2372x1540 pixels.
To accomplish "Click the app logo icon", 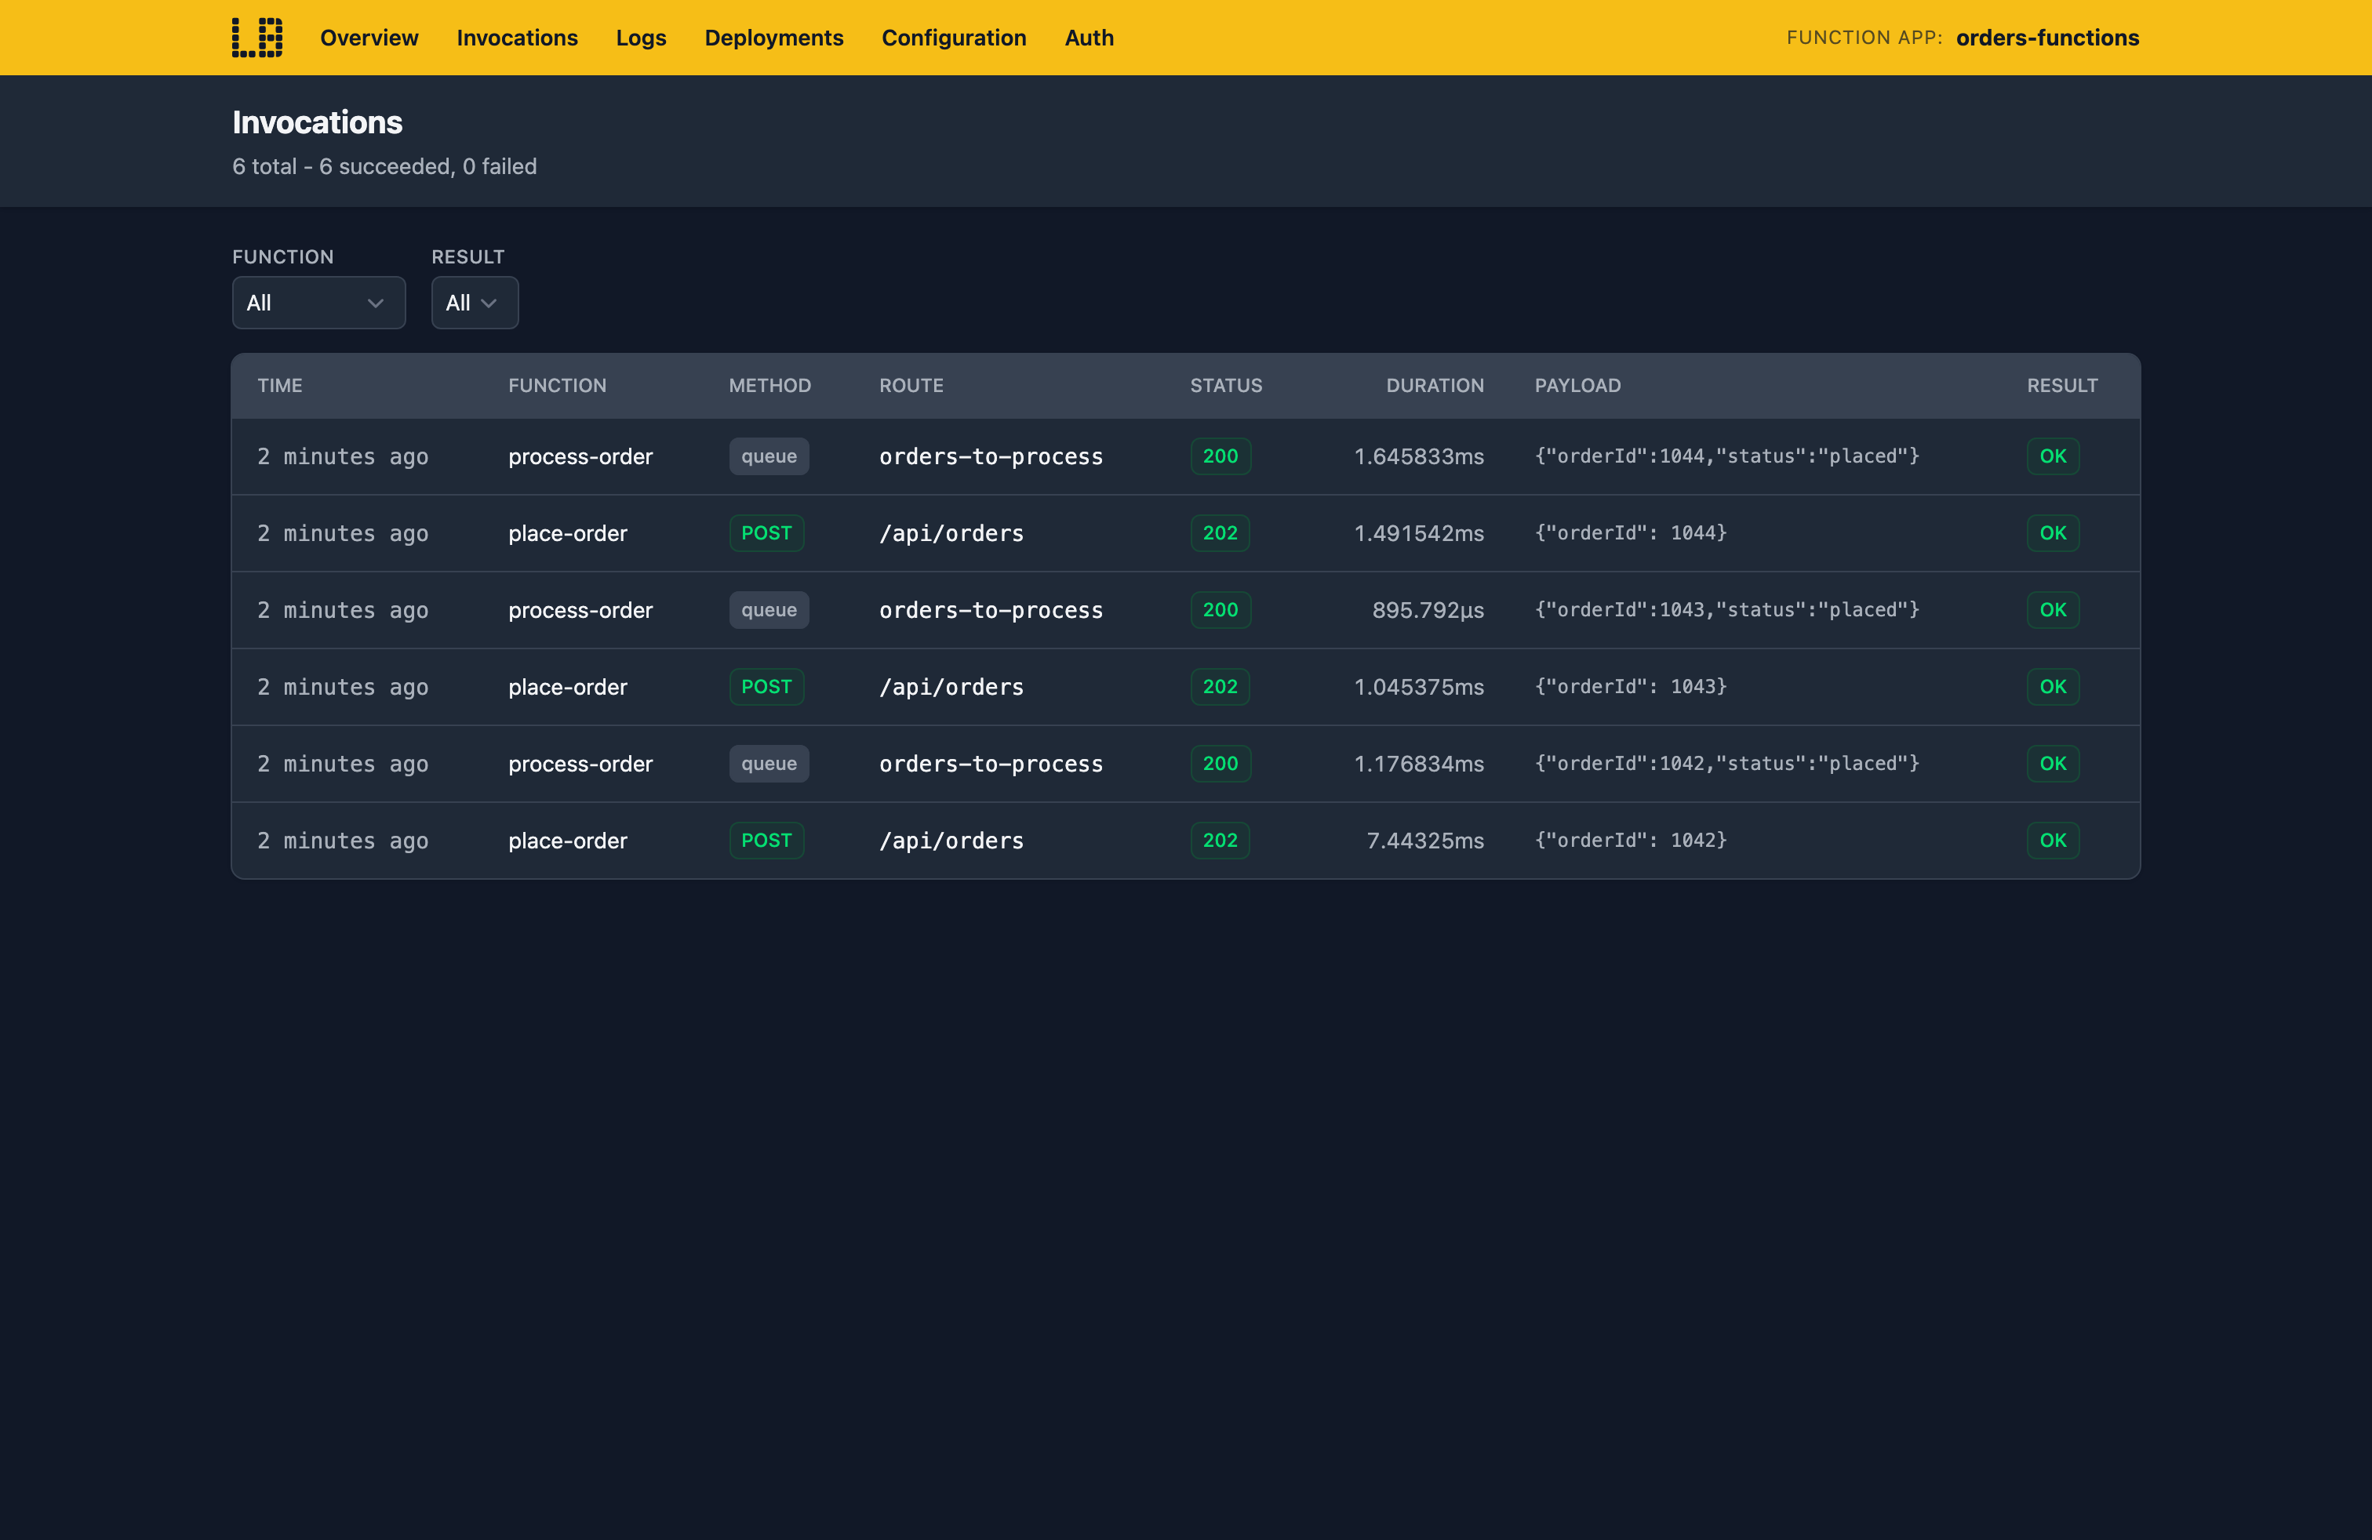I will [x=257, y=38].
